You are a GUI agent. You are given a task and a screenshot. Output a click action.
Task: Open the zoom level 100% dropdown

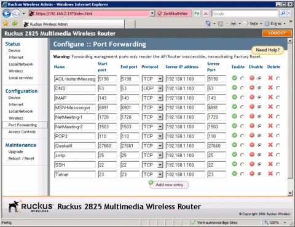tap(285, 222)
